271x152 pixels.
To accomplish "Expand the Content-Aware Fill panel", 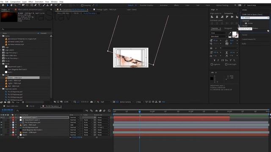I will click(x=249, y=39).
